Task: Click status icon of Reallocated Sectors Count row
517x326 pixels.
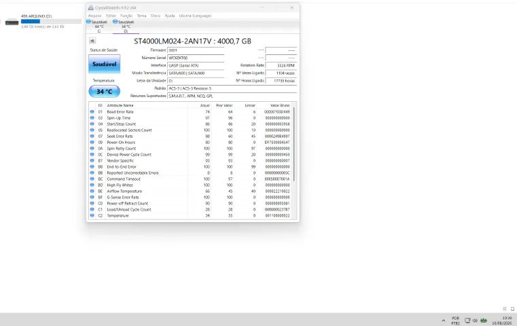Action: [x=92, y=130]
